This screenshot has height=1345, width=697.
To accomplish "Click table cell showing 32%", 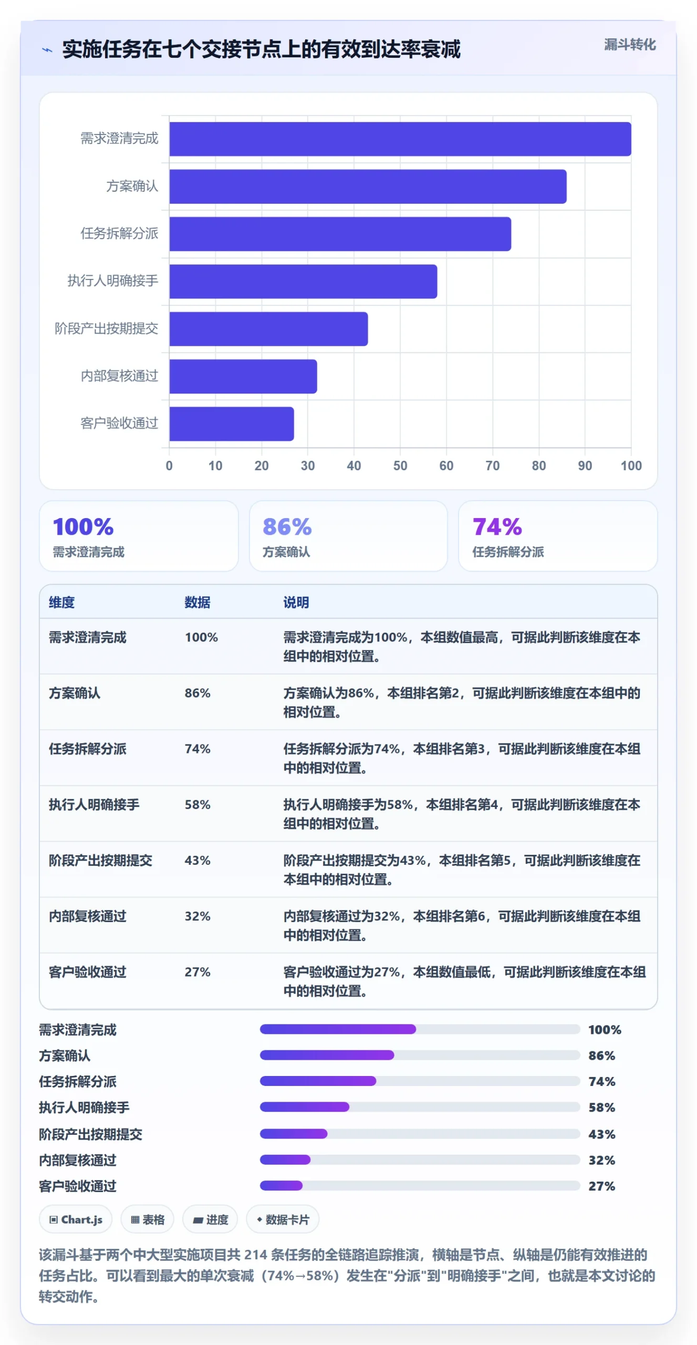I will click(x=197, y=916).
